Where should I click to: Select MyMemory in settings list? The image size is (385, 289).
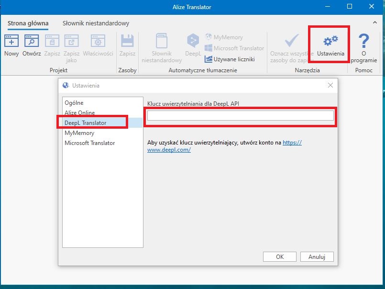point(103,133)
